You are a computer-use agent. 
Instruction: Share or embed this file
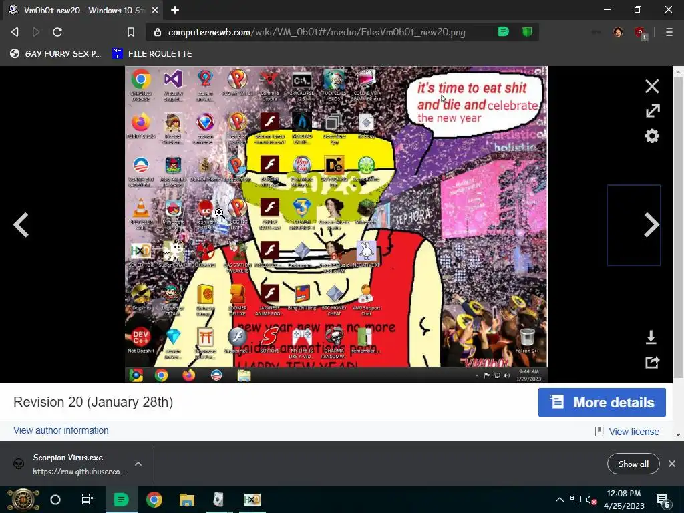652,362
